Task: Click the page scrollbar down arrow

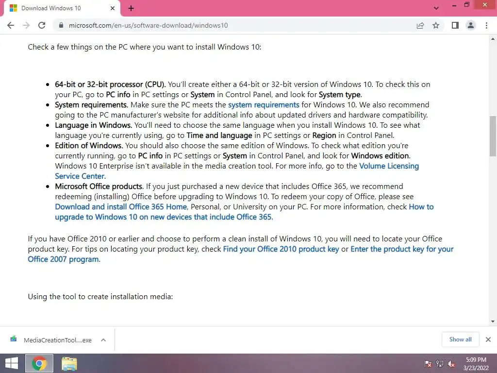Action: (493, 322)
